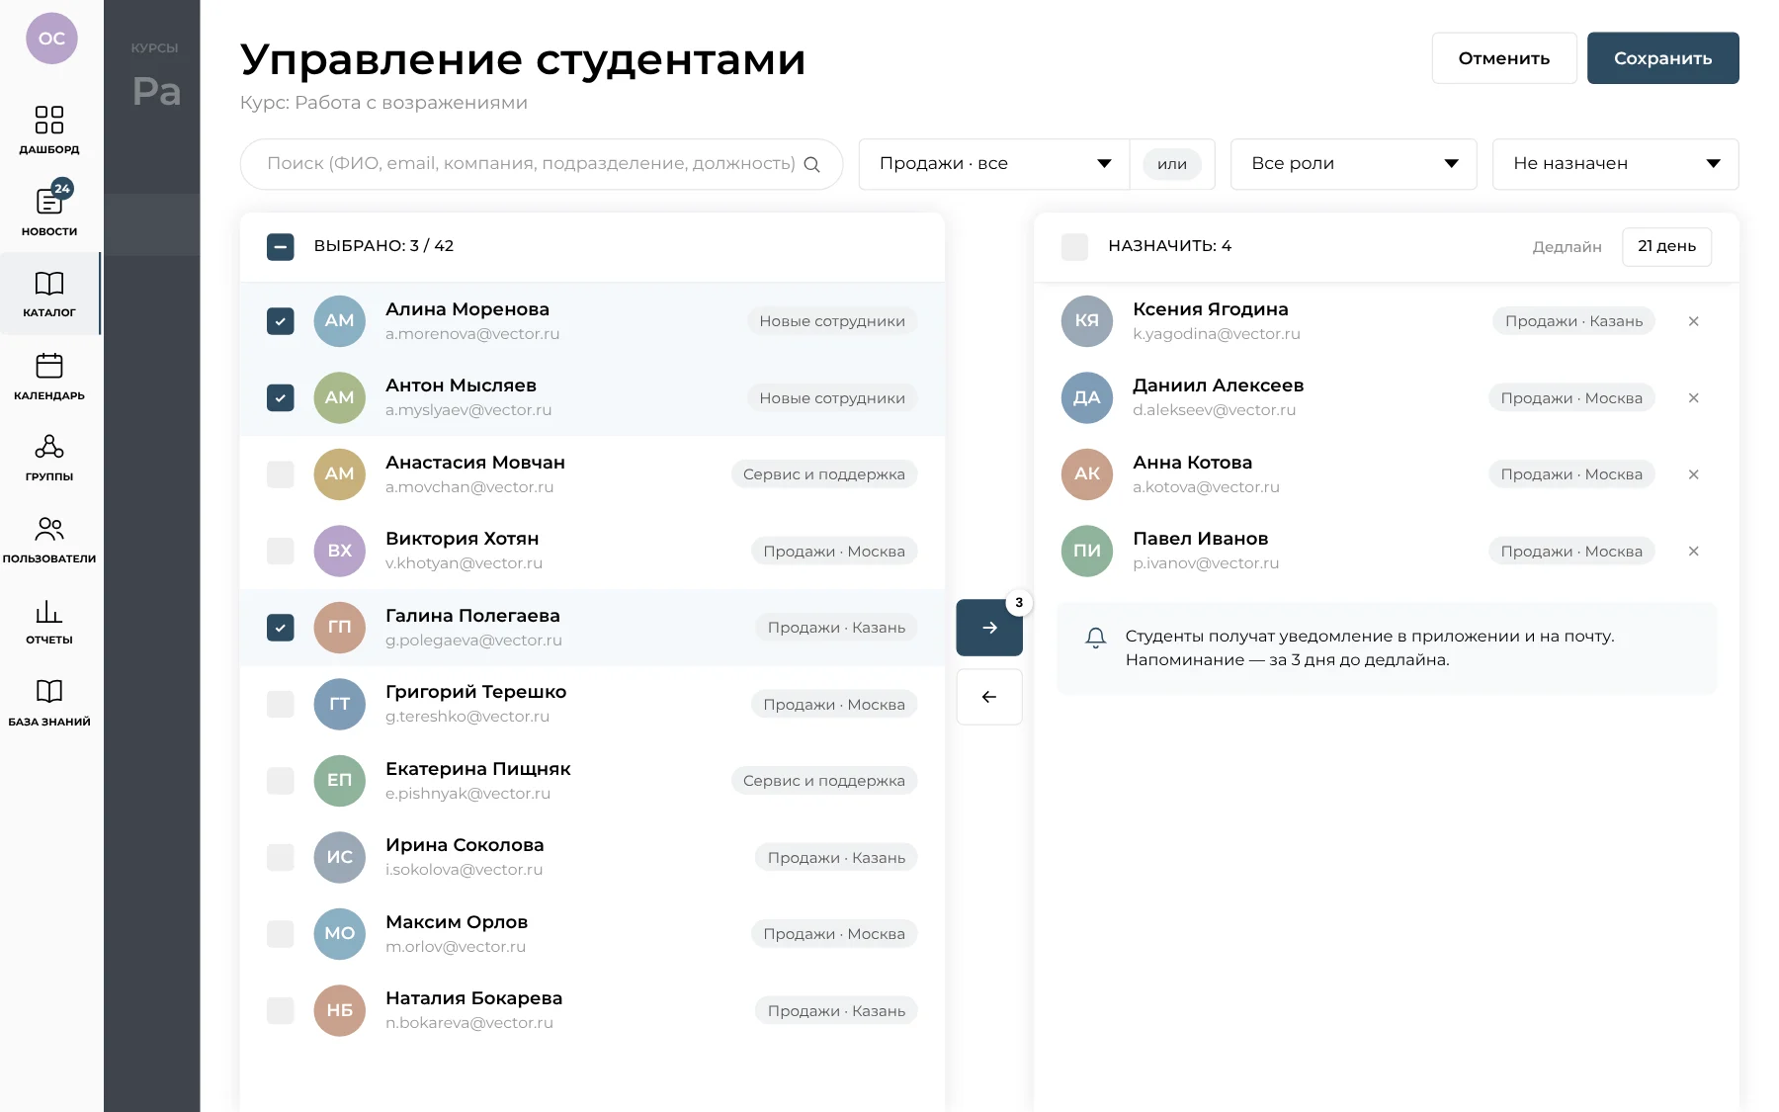
Task: Open the Knowledge Base icon
Action: click(x=49, y=691)
